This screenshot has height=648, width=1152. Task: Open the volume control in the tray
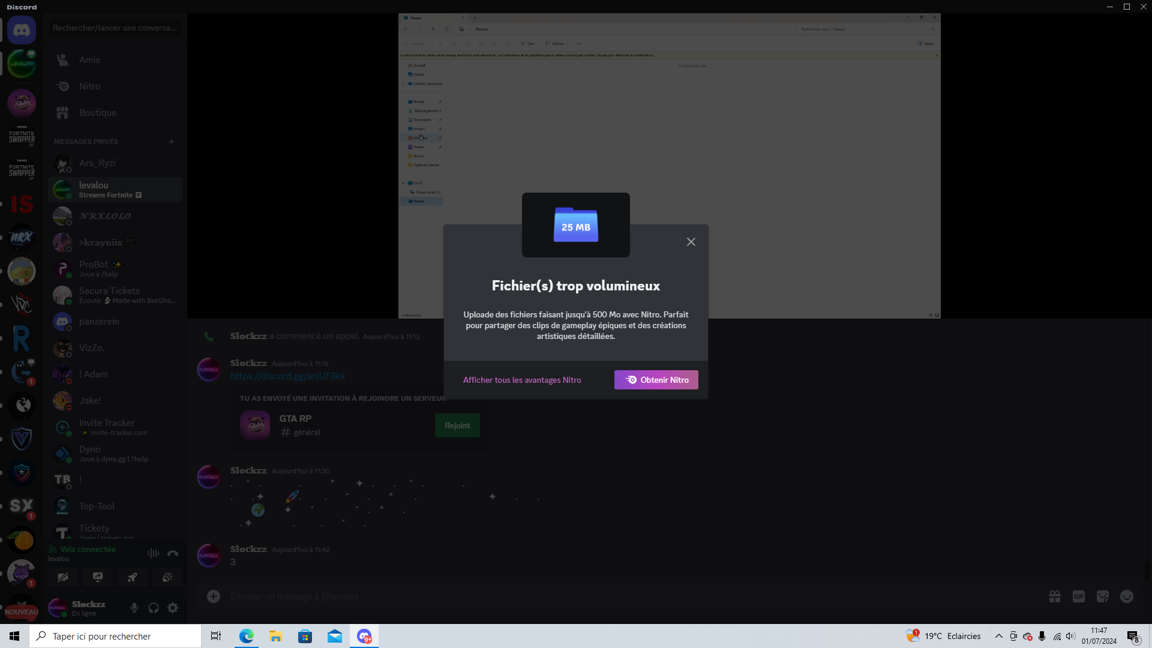point(1070,636)
